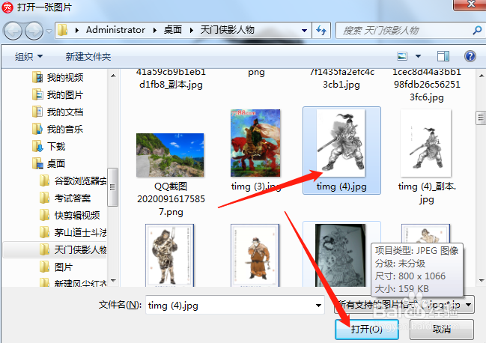Image resolution: width=486 pixels, height=343 pixels.
Task: Open 考试答案 folder in navigation tree
Action: point(65,198)
